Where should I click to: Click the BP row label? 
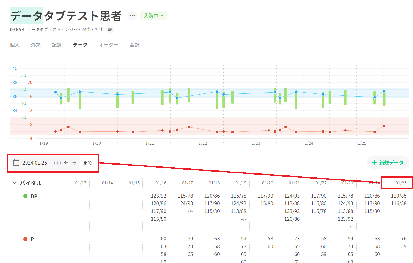click(34, 196)
